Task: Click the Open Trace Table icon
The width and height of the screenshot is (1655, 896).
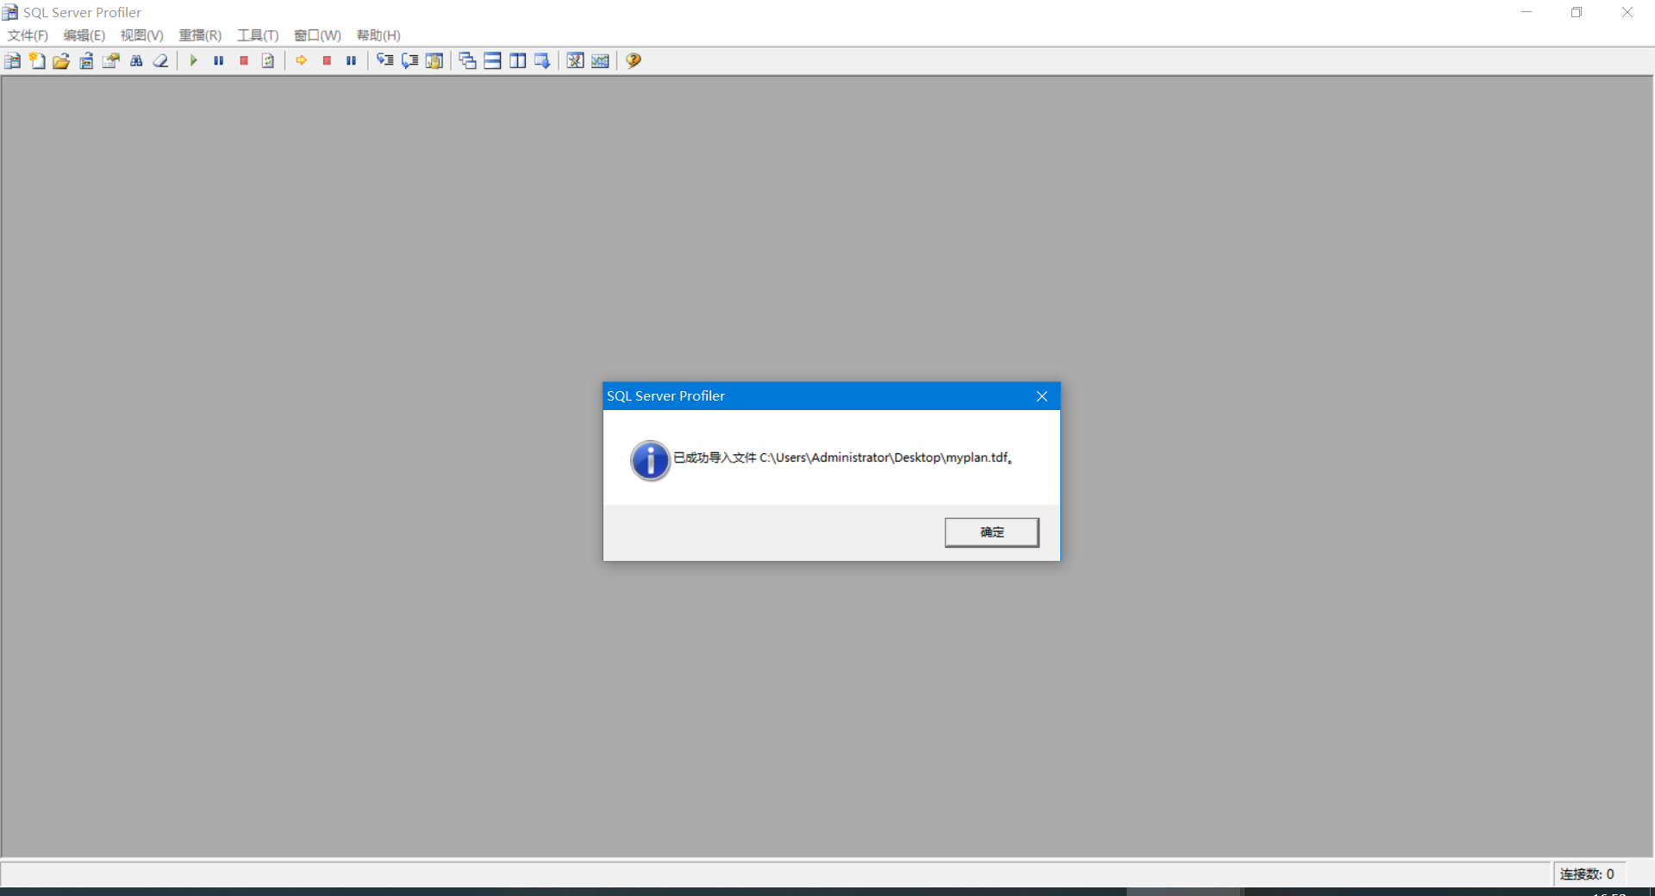Action: (86, 60)
